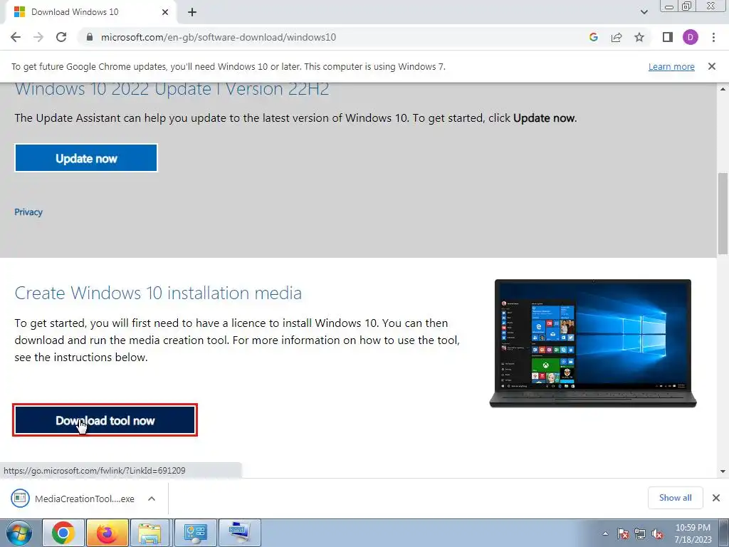Screen dimensions: 729x547
Task: Click the Create Windows 10 installation media heading
Action: tap(158, 293)
